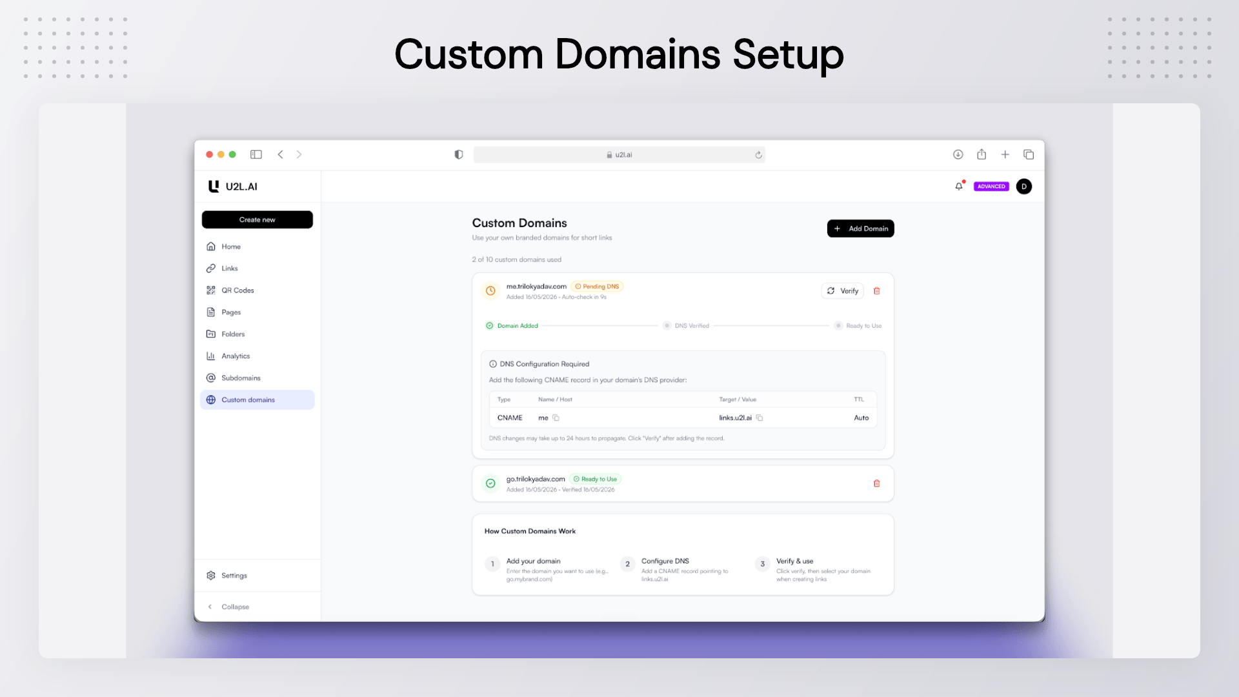Image resolution: width=1239 pixels, height=697 pixels.
Task: Click the ADVANCED plan badge
Action: pos(991,187)
